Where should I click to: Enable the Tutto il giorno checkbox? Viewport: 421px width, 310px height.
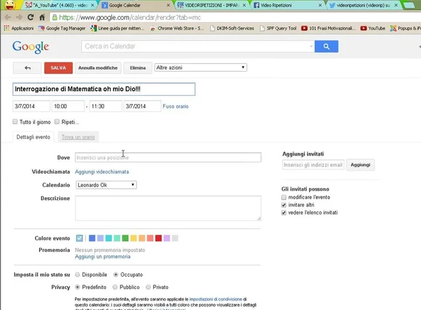coord(15,122)
